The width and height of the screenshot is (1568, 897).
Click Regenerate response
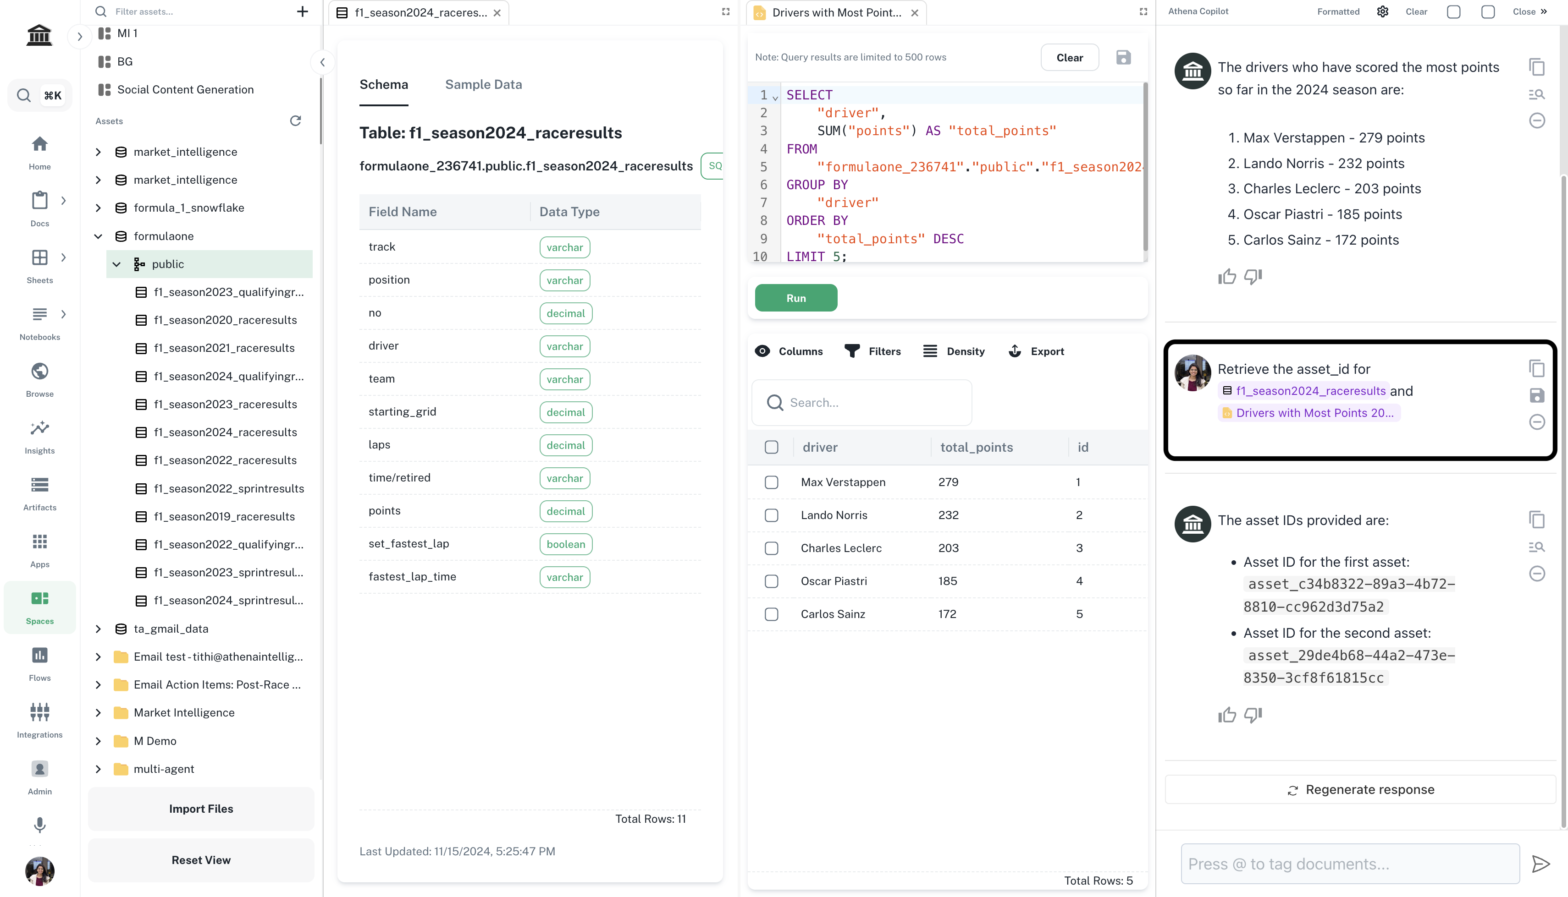[x=1360, y=789]
